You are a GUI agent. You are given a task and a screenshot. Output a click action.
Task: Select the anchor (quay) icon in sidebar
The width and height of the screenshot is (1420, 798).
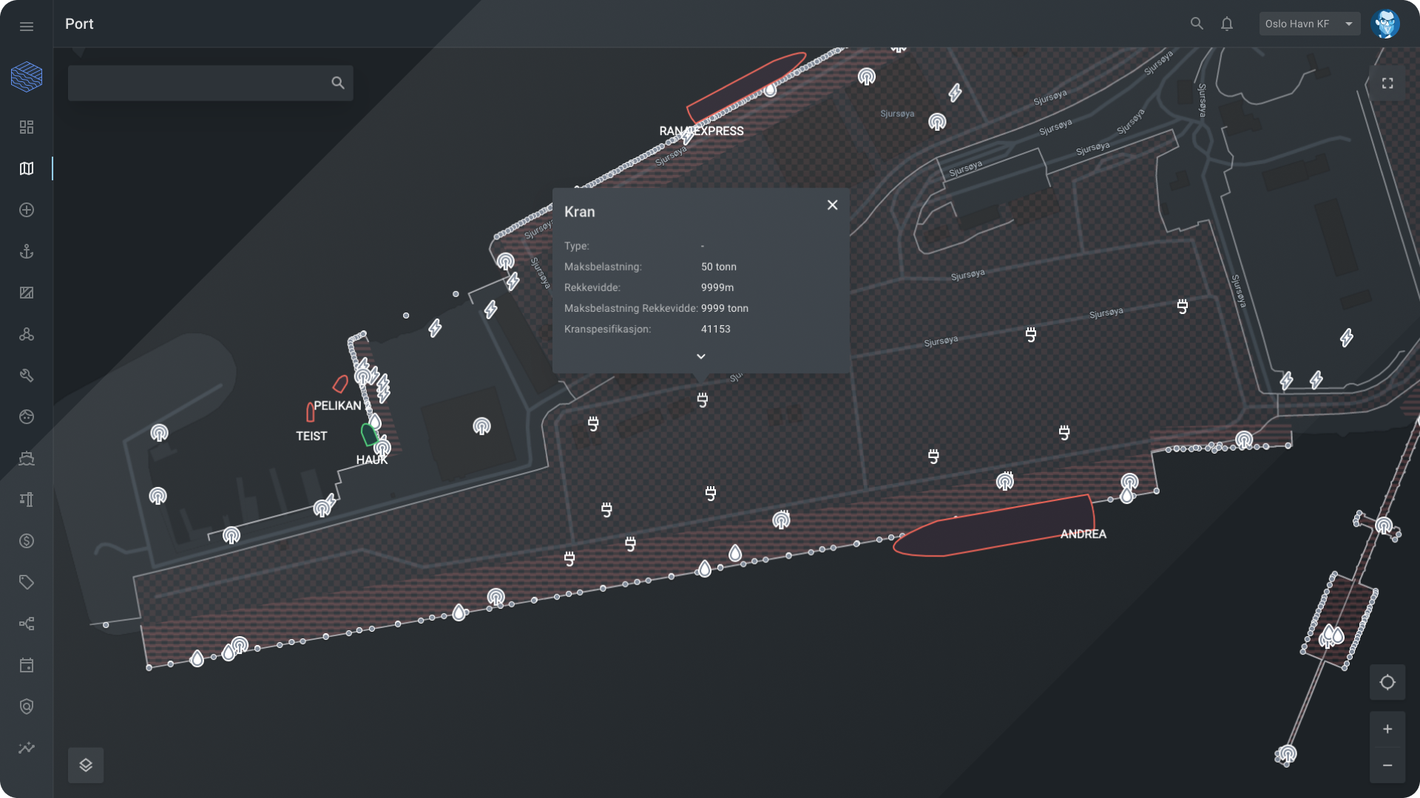pyautogui.click(x=27, y=251)
